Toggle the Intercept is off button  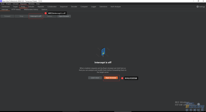(35, 16)
